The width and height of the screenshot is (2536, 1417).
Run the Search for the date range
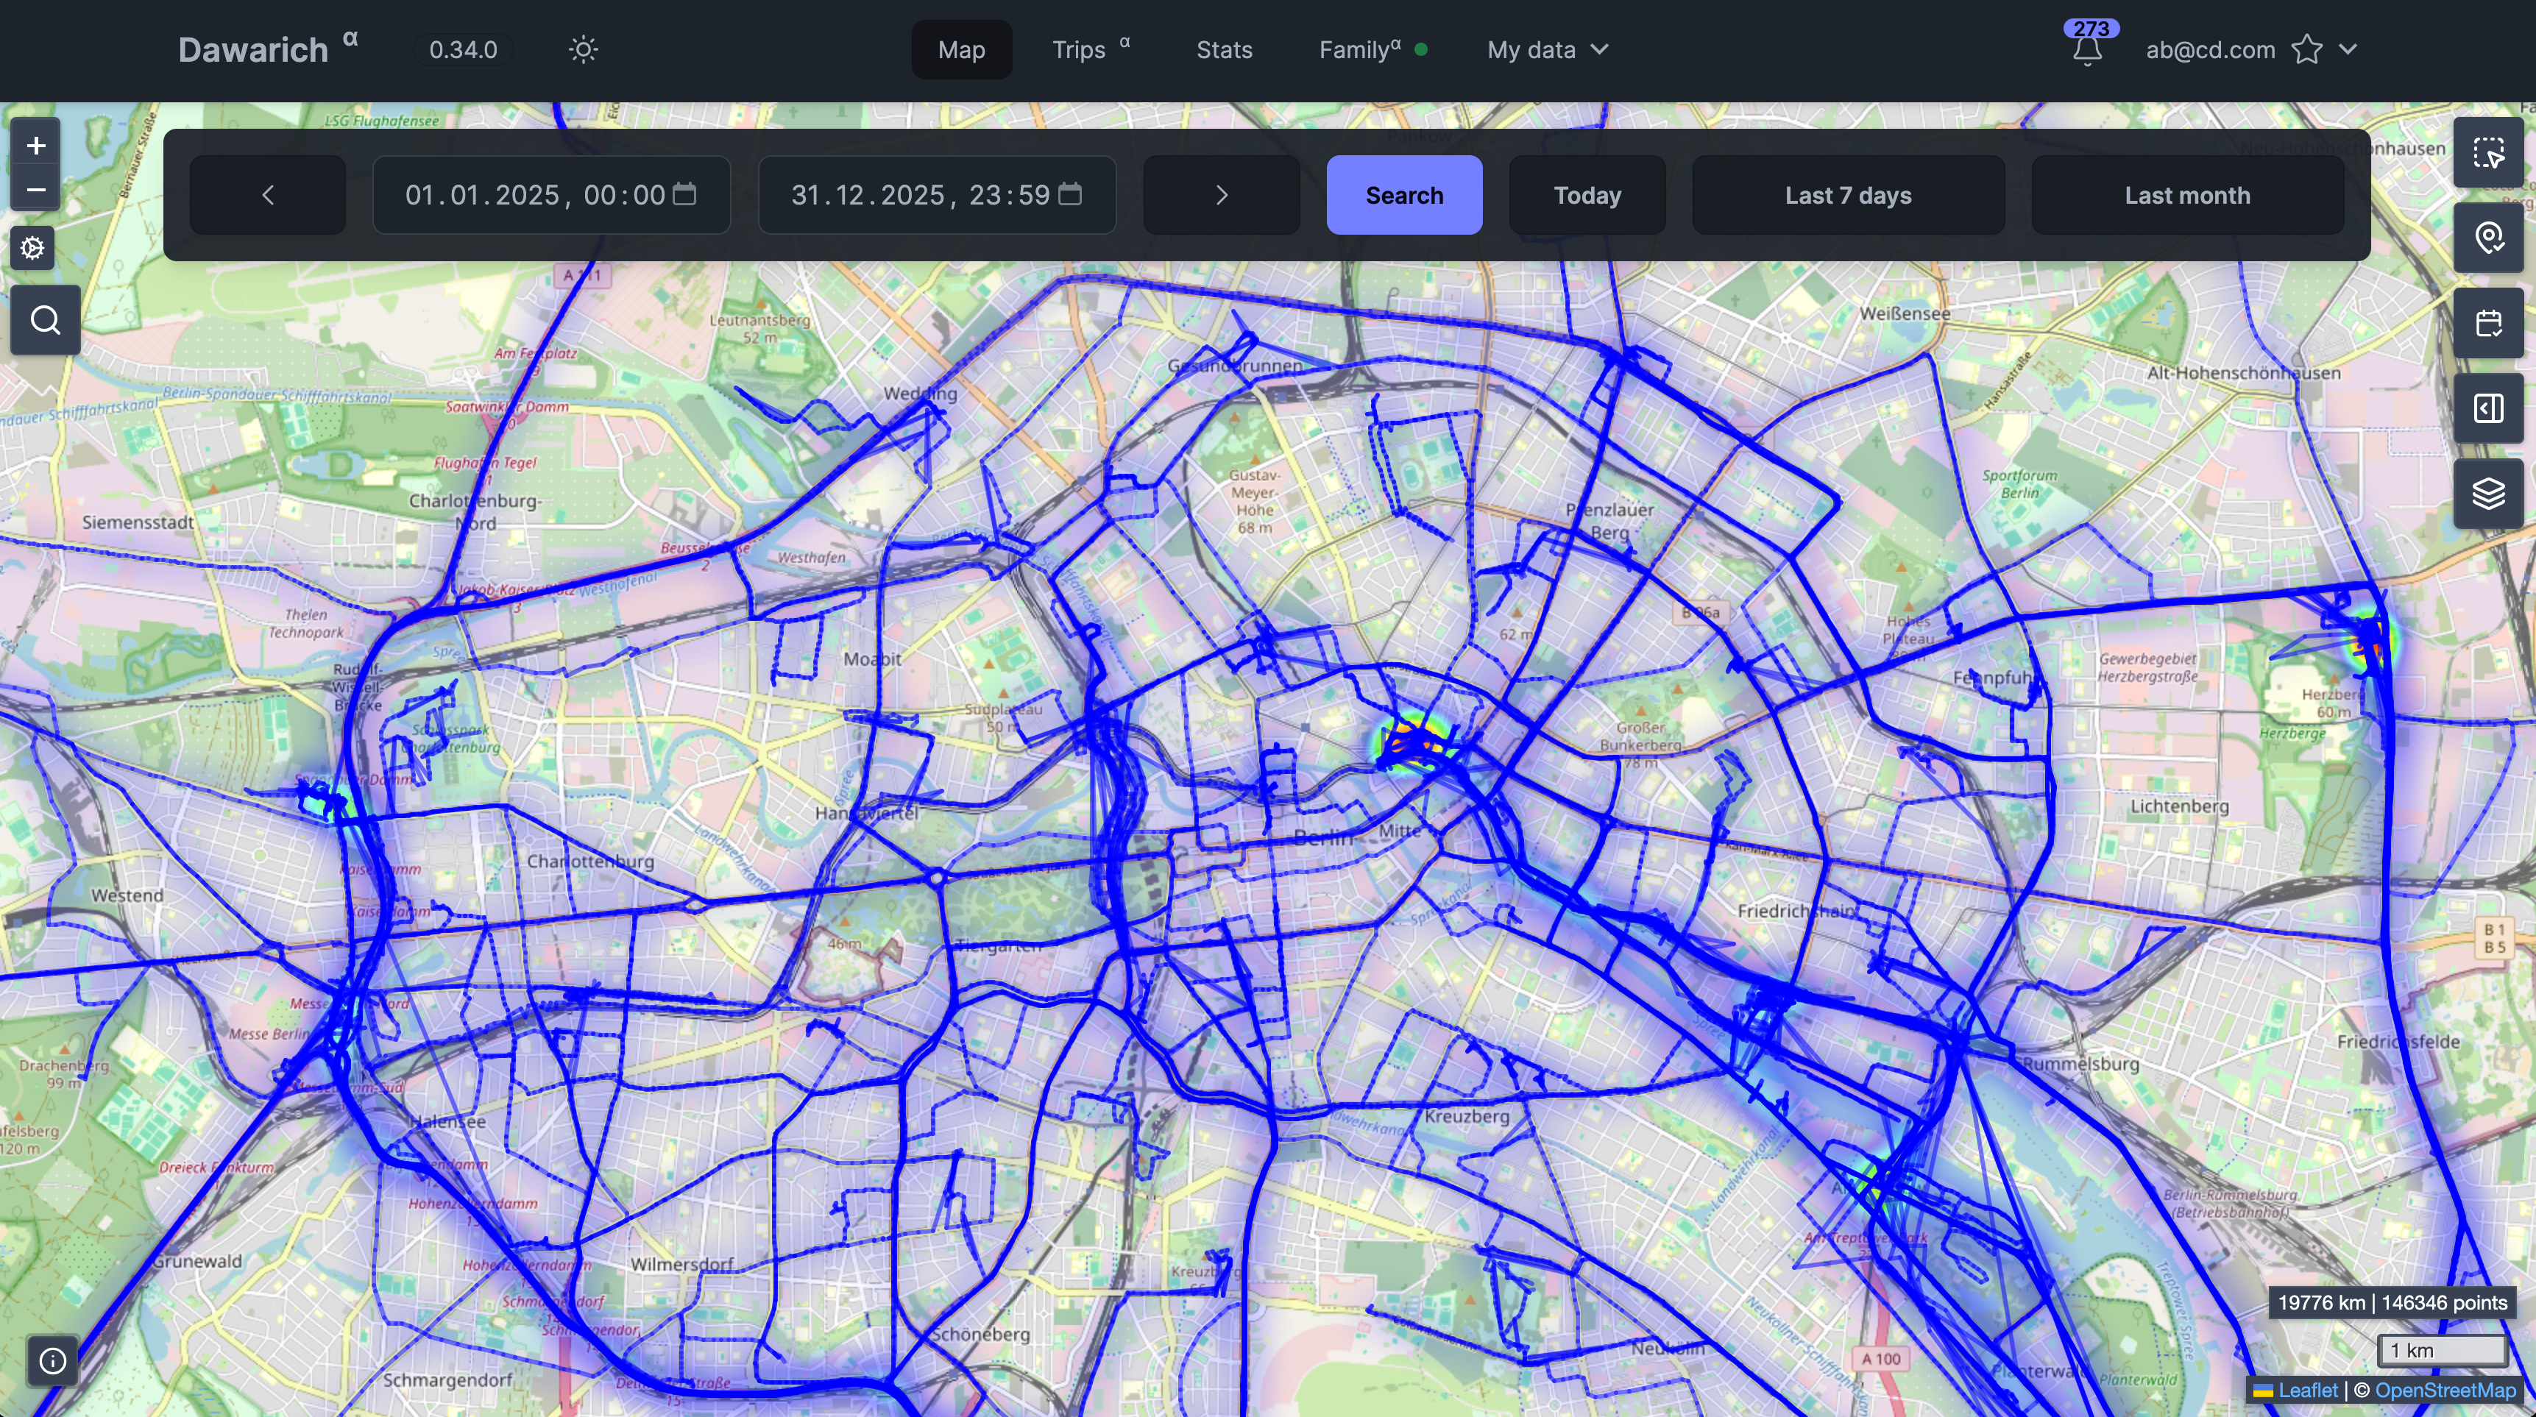click(x=1404, y=195)
